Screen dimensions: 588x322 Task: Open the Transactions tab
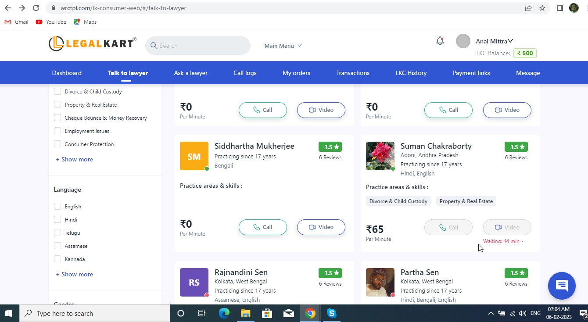(353, 73)
